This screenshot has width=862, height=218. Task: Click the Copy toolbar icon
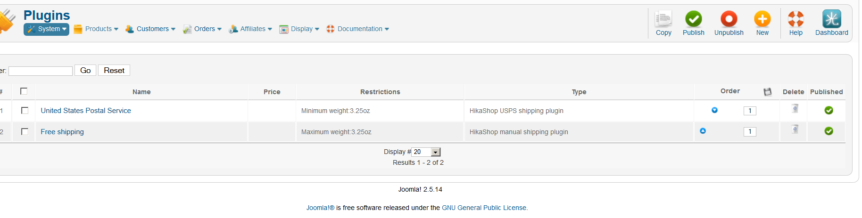point(663,20)
